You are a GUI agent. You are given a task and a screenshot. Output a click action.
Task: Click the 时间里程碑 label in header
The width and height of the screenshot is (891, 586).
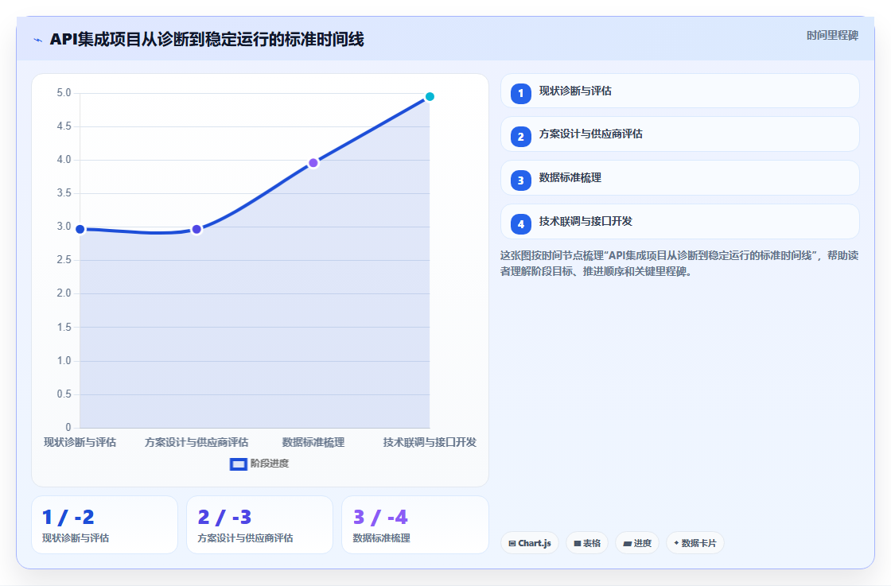[x=832, y=36]
